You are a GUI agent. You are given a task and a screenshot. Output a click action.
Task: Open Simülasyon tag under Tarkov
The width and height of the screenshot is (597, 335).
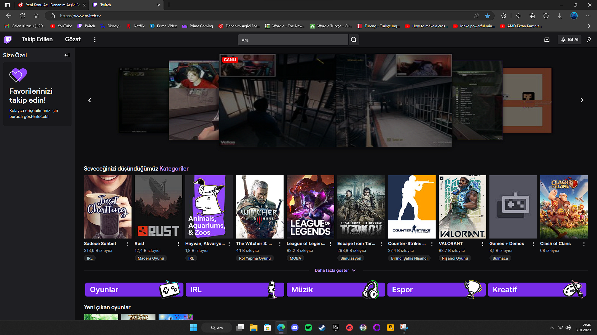(x=351, y=258)
